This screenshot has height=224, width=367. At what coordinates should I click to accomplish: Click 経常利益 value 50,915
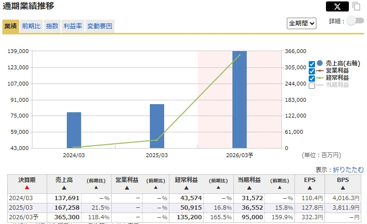pos(191,208)
